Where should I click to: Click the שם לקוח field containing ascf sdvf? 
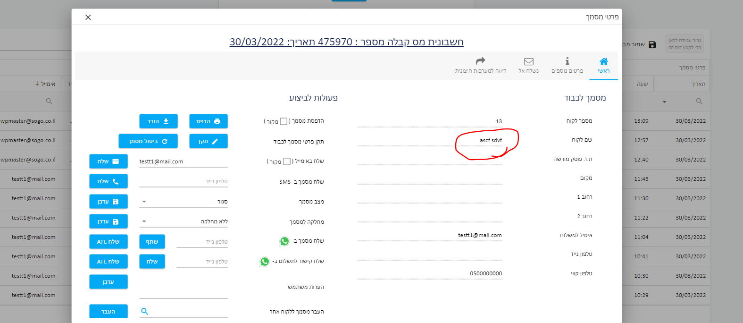430,140
